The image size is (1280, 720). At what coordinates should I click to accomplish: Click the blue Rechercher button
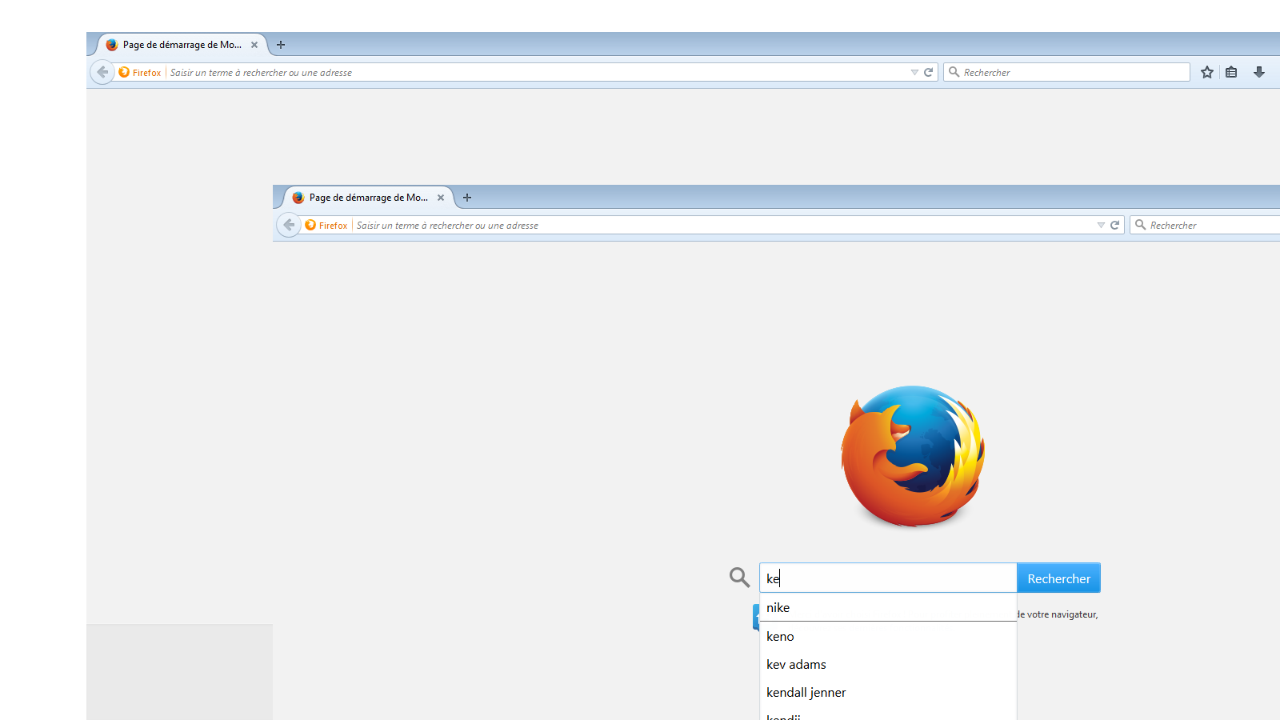point(1058,578)
